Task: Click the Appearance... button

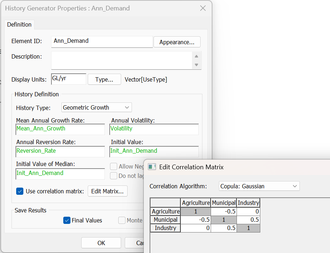Action: pos(177,42)
